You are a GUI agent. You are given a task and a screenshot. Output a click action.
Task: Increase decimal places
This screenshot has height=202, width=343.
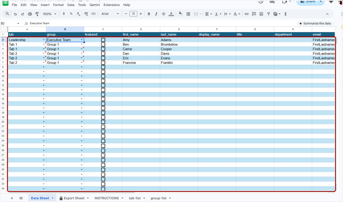pos(86,14)
